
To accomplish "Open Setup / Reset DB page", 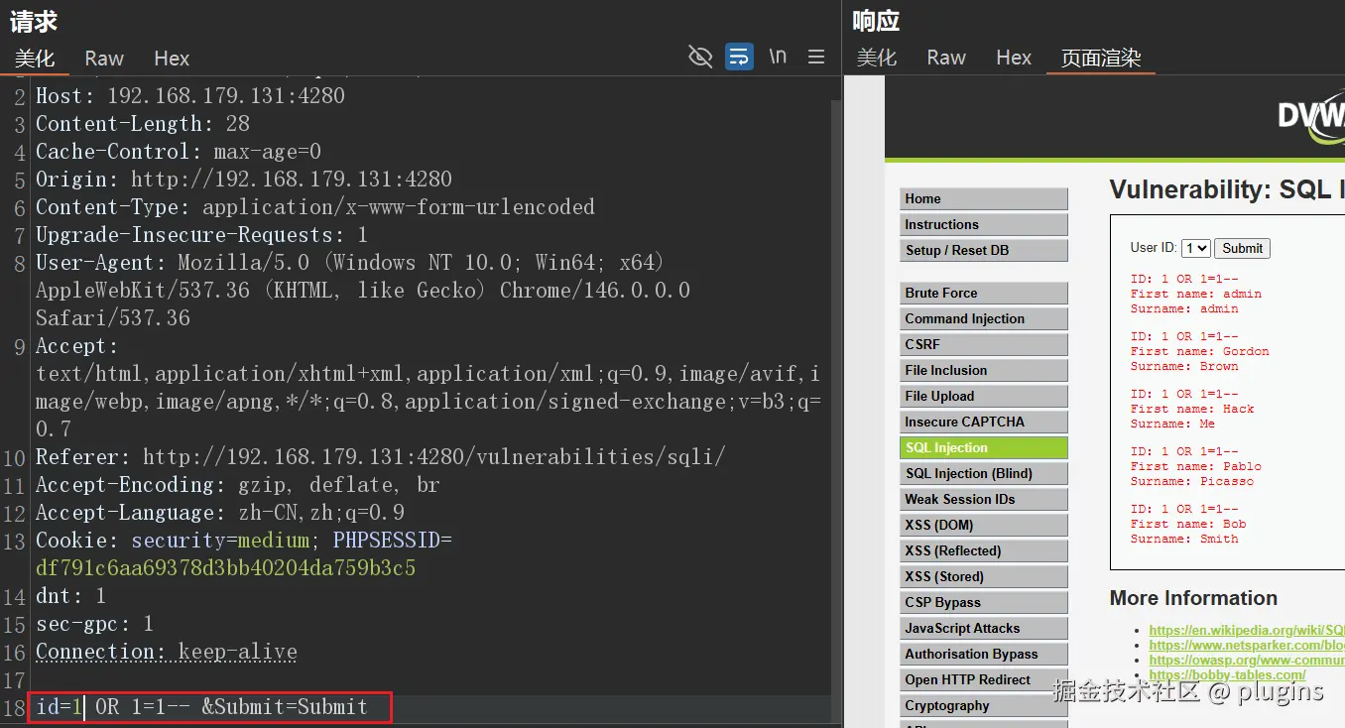I will tap(984, 250).
